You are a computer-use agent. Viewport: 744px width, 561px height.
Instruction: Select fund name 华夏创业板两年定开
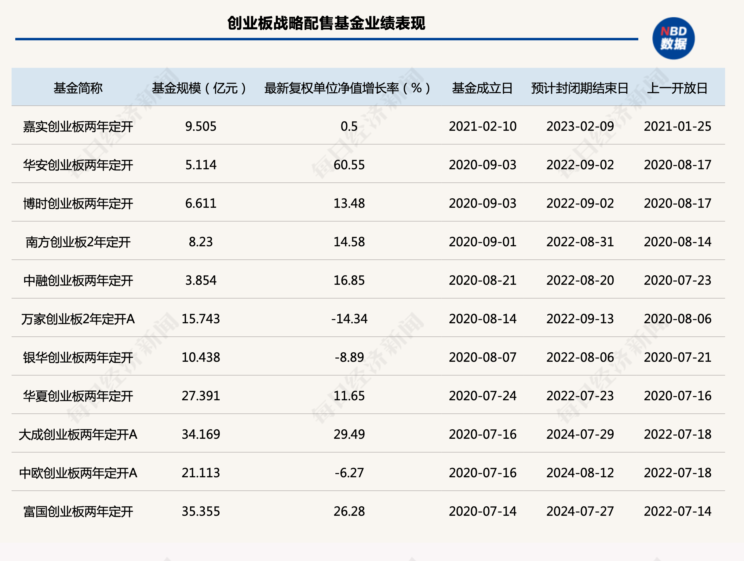click(x=78, y=396)
